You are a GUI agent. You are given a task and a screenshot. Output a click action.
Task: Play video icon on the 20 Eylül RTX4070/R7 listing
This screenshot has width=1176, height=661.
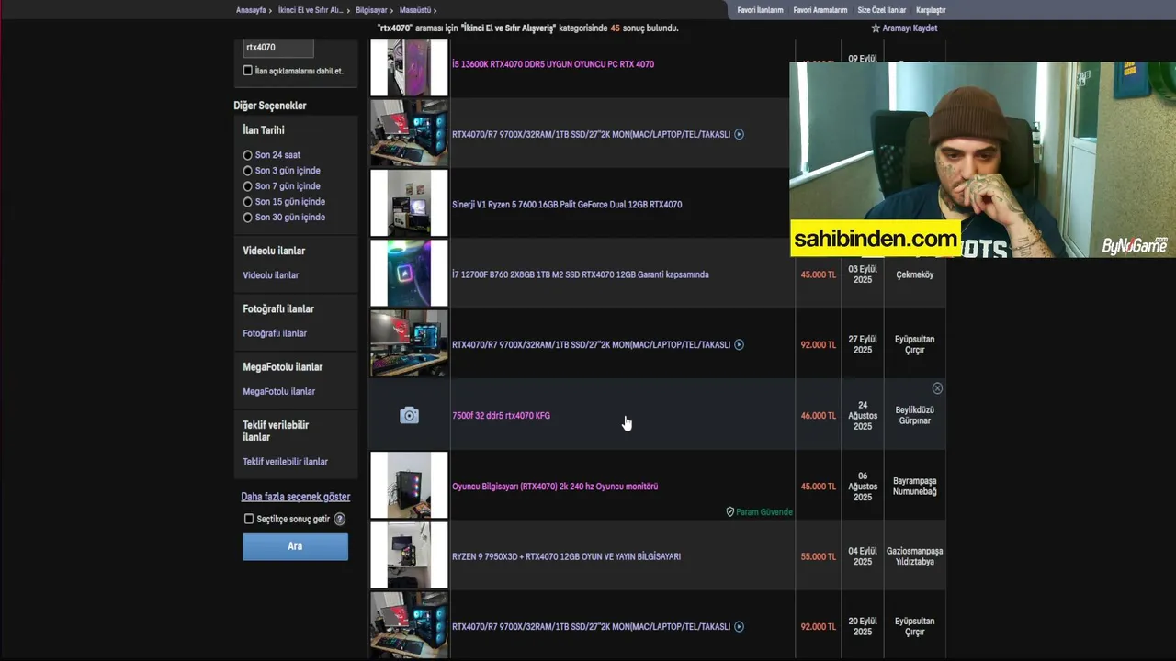click(x=739, y=627)
